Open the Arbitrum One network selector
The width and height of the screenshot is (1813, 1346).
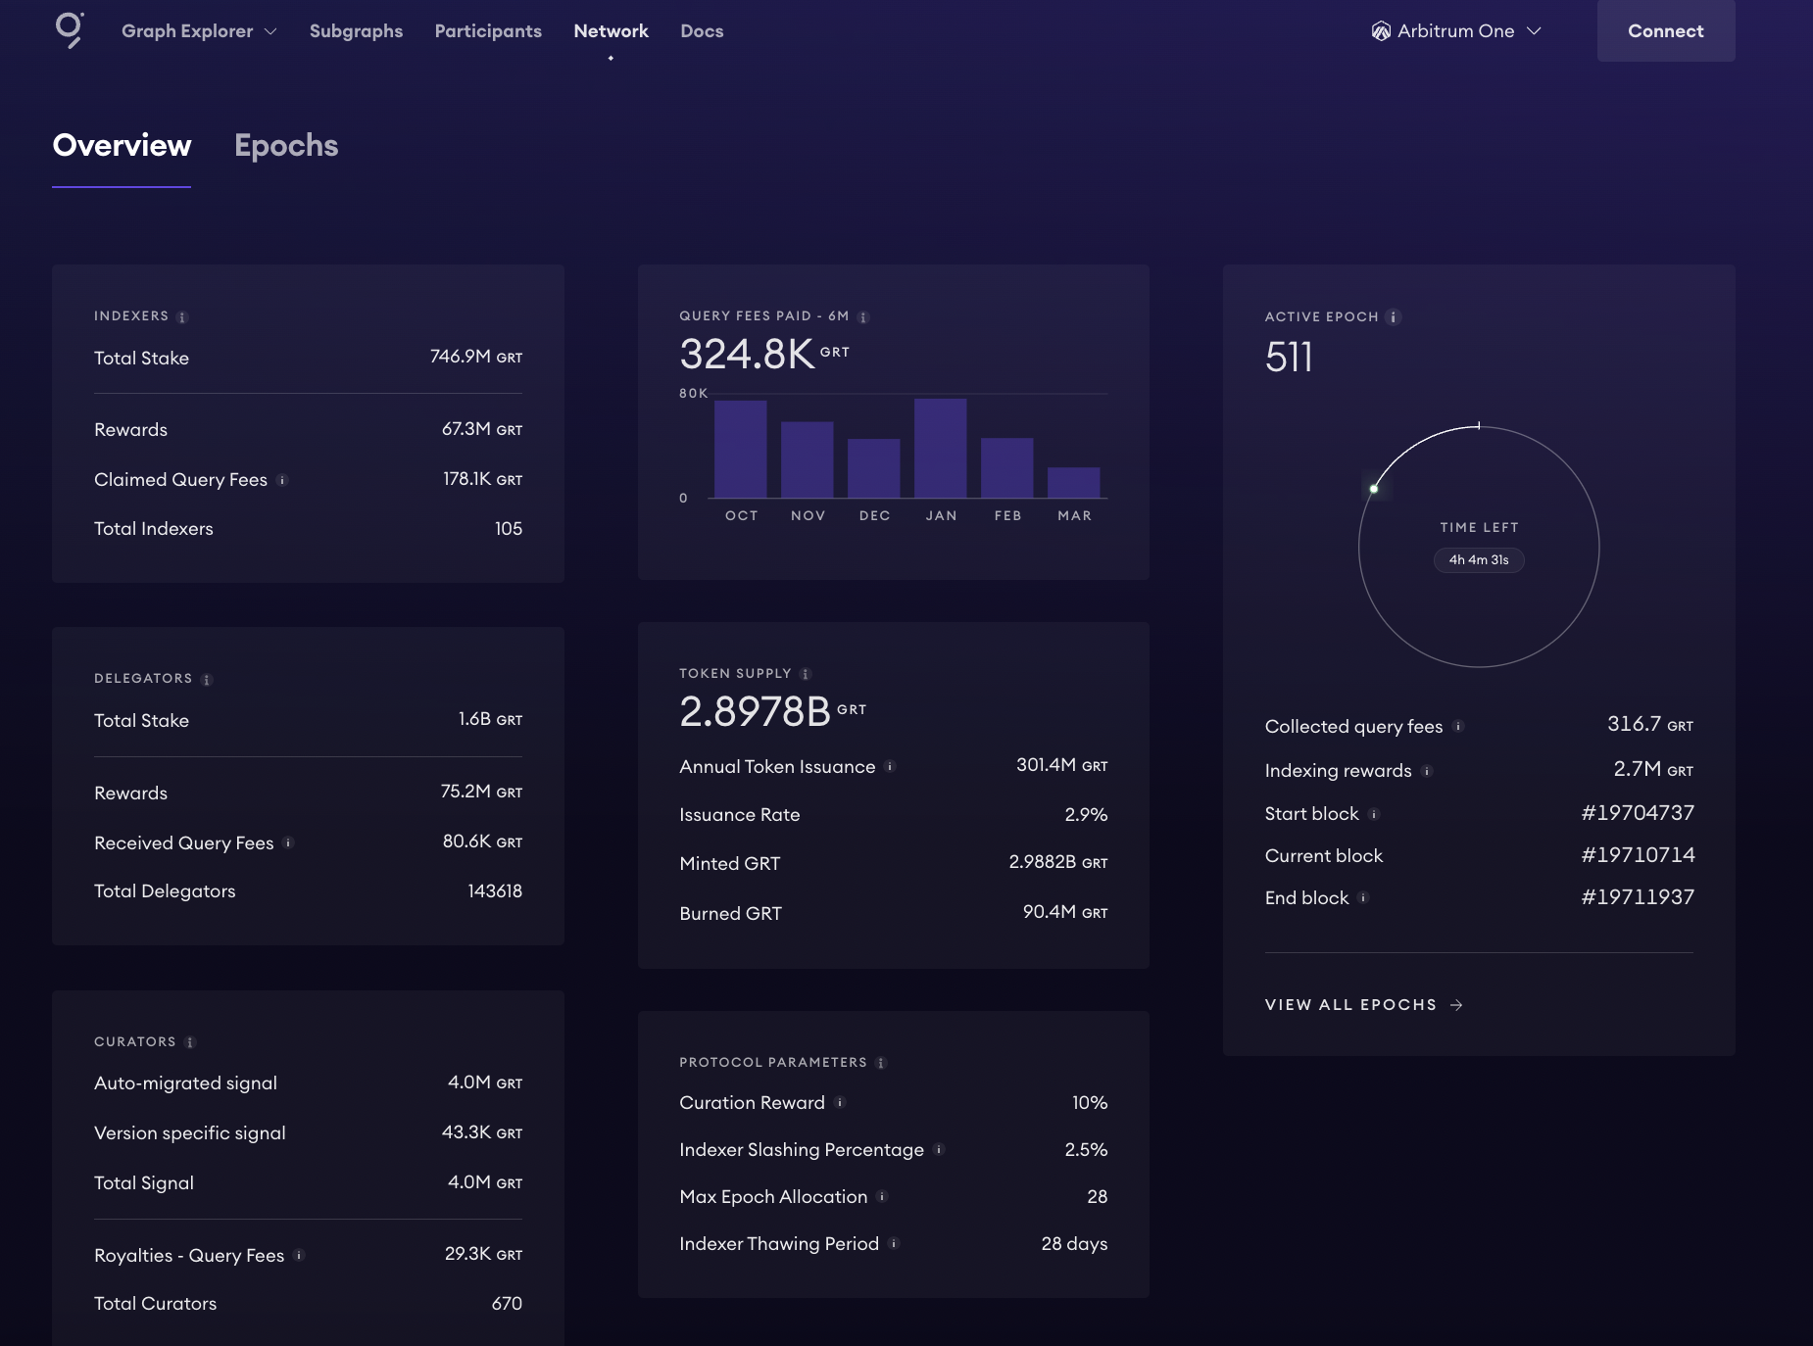pos(1456,31)
